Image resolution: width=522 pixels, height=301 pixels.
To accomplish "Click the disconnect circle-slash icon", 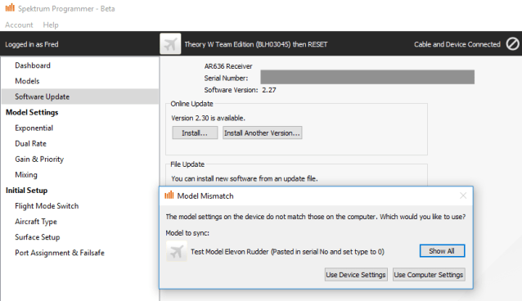I will (x=512, y=44).
